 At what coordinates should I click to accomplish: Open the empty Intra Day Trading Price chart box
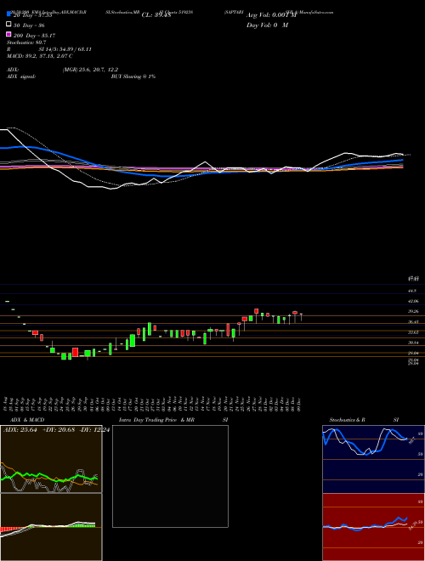pyautogui.click(x=170, y=476)
